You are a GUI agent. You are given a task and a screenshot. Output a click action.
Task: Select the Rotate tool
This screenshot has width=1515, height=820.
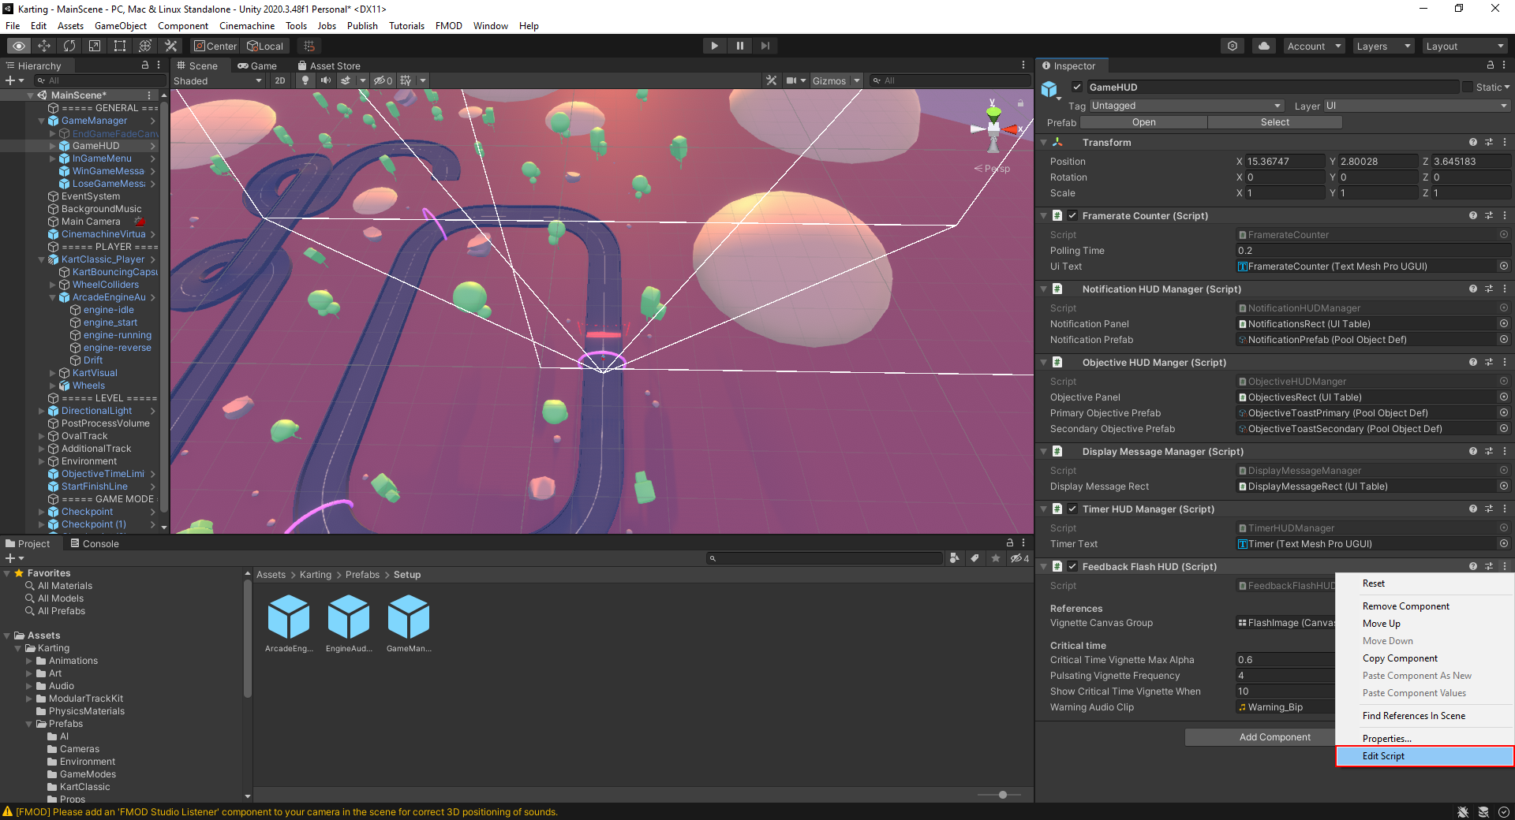69,46
